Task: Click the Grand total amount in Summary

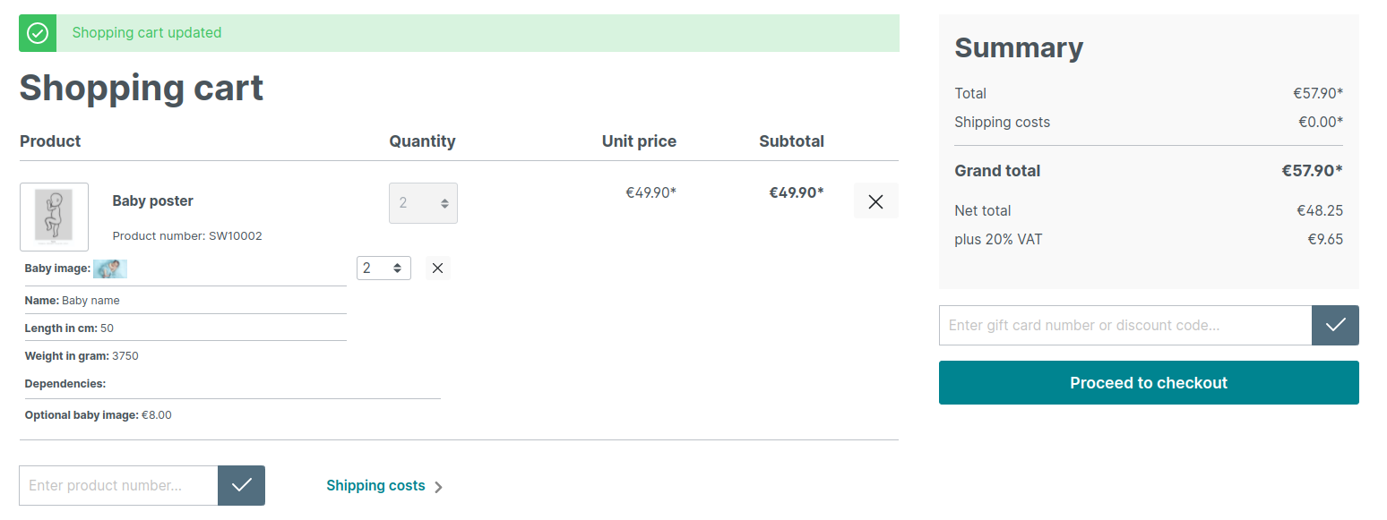Action: [1312, 171]
